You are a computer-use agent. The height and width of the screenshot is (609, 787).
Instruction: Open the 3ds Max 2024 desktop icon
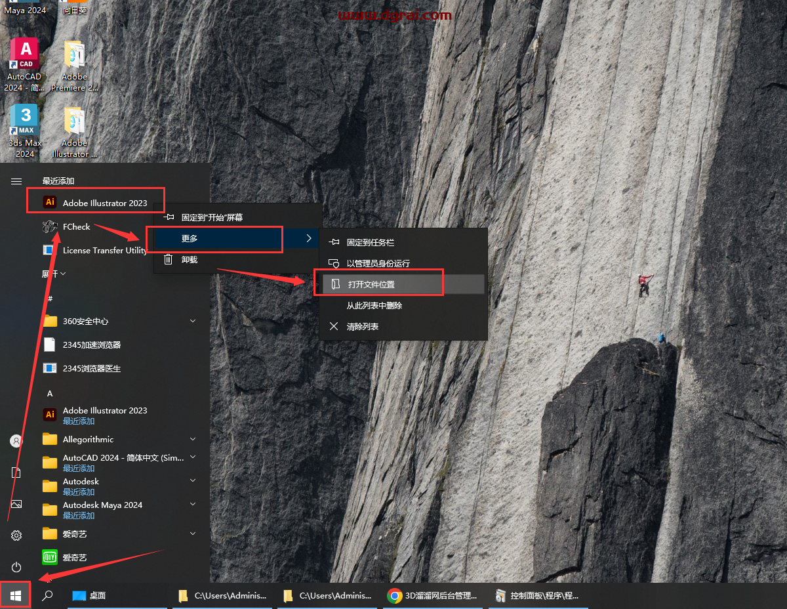click(x=25, y=131)
